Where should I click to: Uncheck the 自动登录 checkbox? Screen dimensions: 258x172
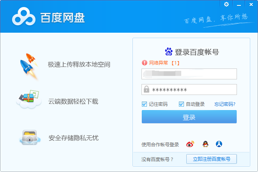click(x=181, y=104)
